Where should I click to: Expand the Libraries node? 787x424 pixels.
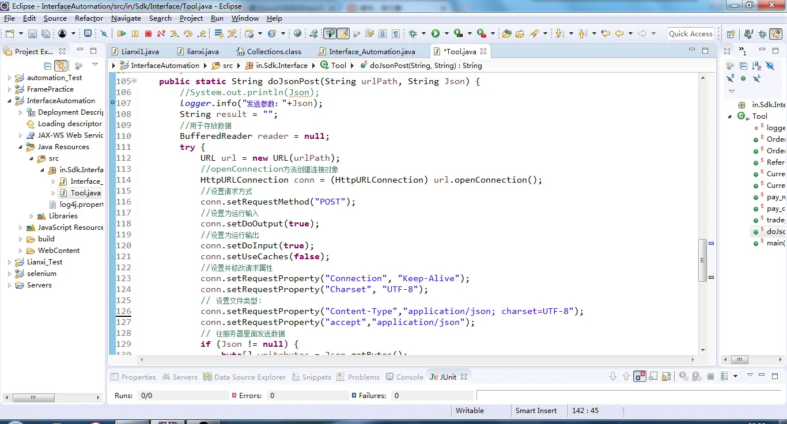tap(32, 216)
